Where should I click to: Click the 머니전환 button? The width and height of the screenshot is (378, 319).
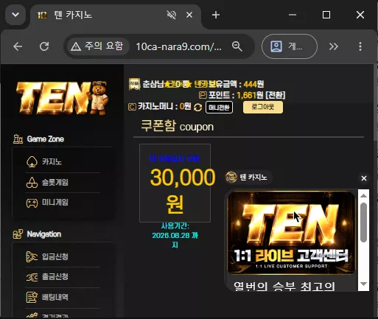tap(219, 108)
